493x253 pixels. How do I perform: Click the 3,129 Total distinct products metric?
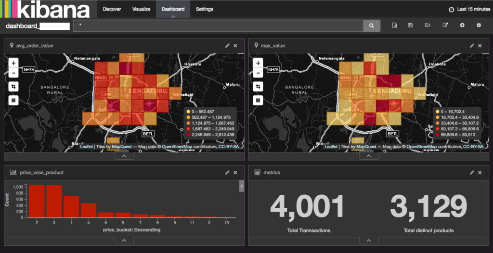click(429, 207)
